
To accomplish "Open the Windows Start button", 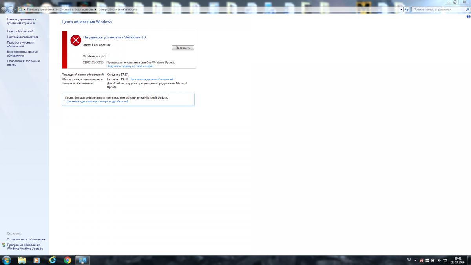I will 7,260.
